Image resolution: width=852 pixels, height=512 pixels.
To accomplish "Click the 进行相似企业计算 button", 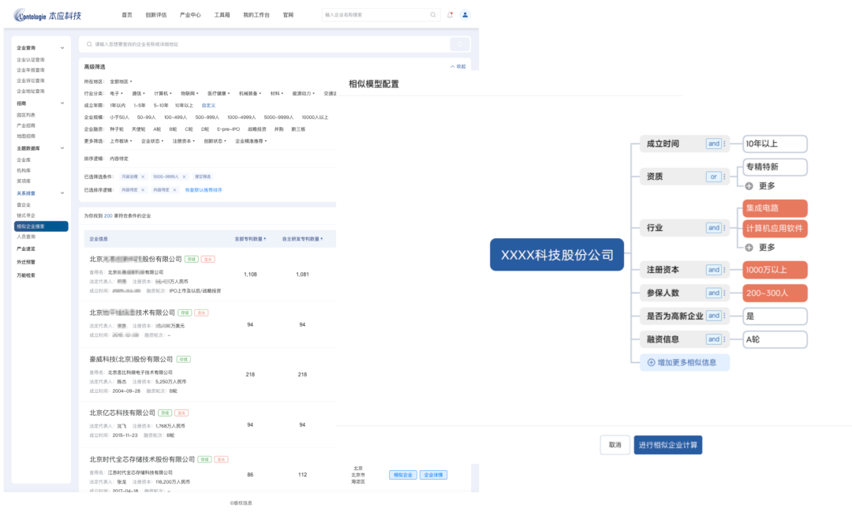I will 667,445.
